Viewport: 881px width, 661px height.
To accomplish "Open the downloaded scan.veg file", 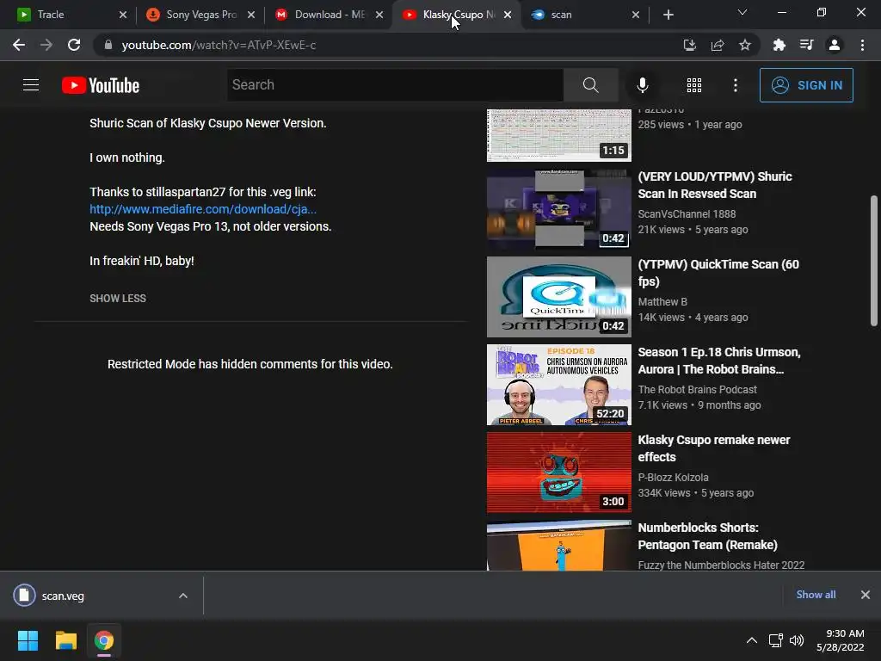I will point(63,596).
